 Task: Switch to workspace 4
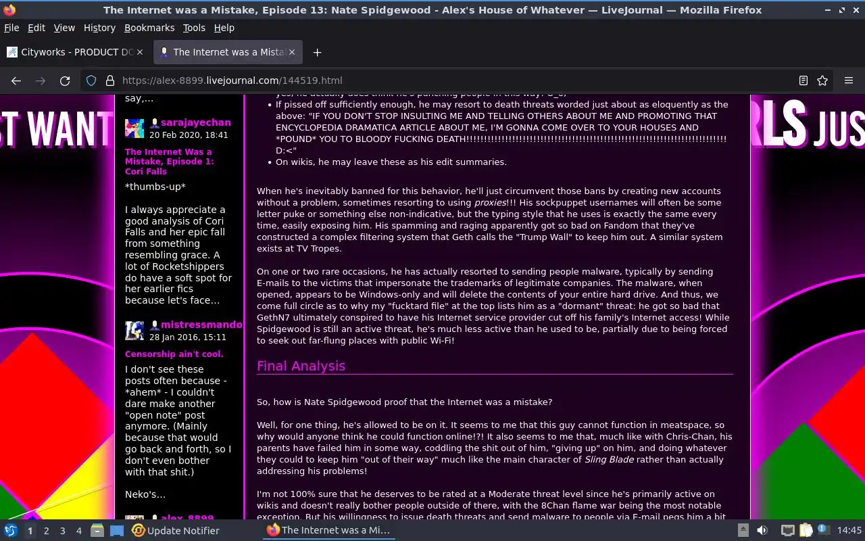78,531
